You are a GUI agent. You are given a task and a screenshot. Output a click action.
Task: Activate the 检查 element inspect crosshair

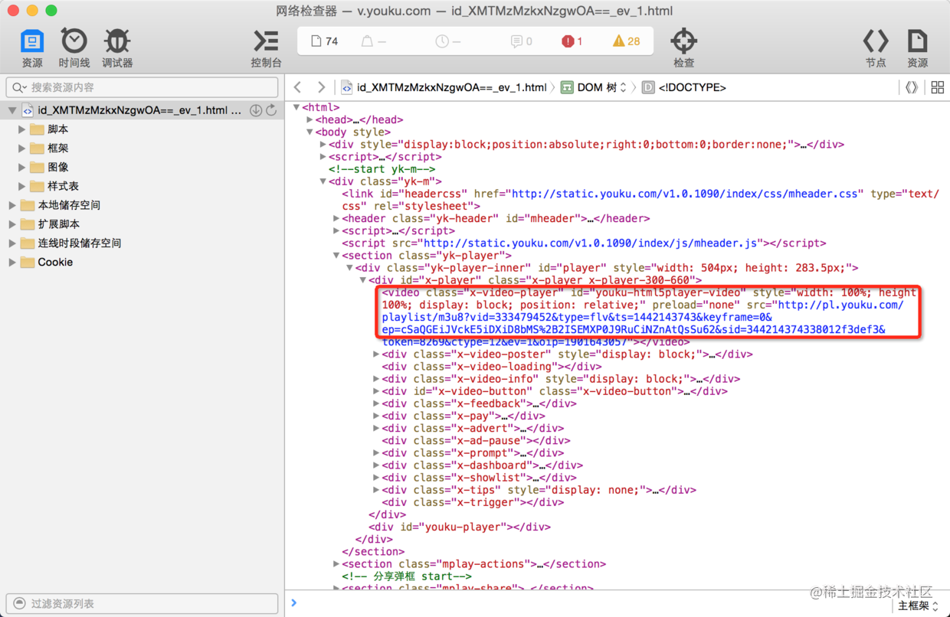pos(683,48)
